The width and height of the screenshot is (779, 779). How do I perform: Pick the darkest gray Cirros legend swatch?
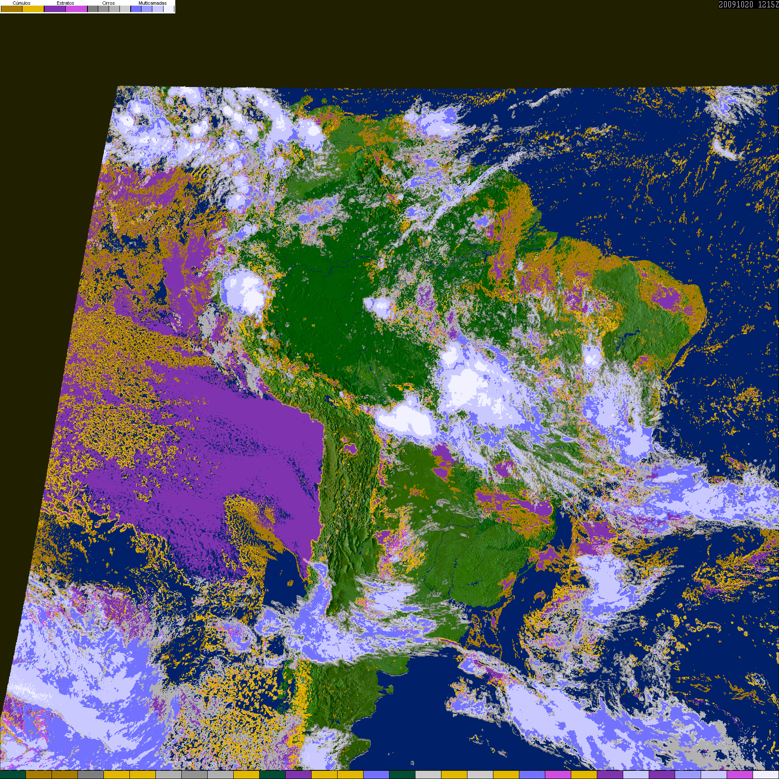tap(93, 9)
